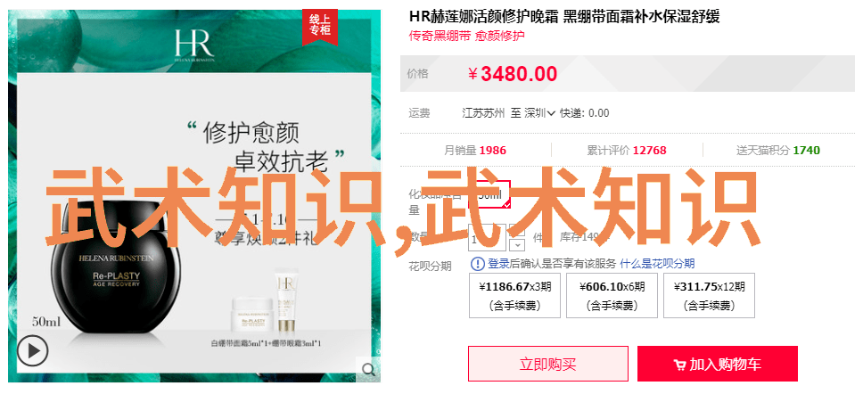Select the 50ml size option
Image resolution: width=863 pixels, height=394 pixels.
click(x=489, y=194)
